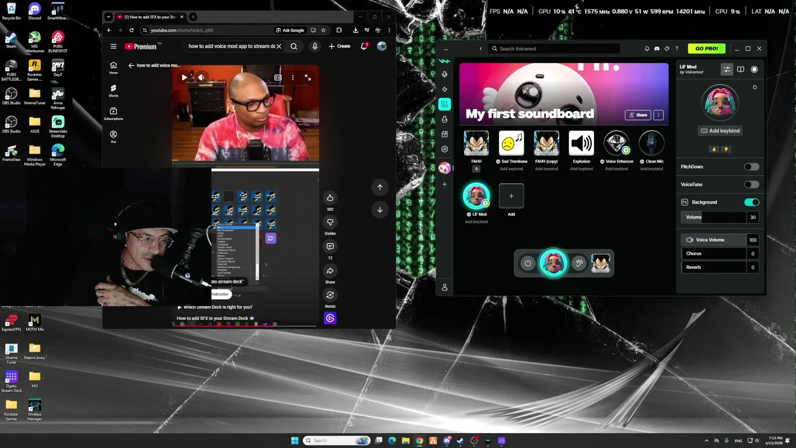
Task: Open YouTube notifications bell
Action: pyautogui.click(x=364, y=46)
